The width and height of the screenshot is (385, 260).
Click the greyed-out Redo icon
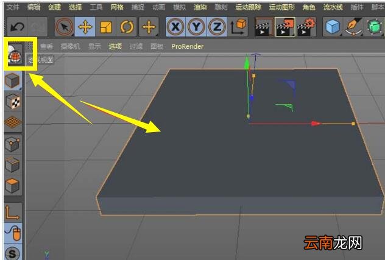(x=37, y=27)
